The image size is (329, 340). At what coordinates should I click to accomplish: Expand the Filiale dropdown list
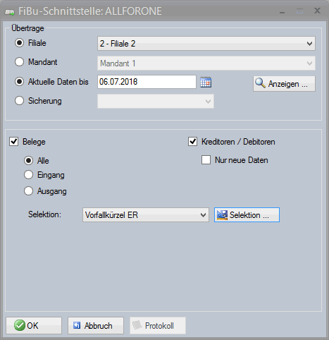pos(206,44)
